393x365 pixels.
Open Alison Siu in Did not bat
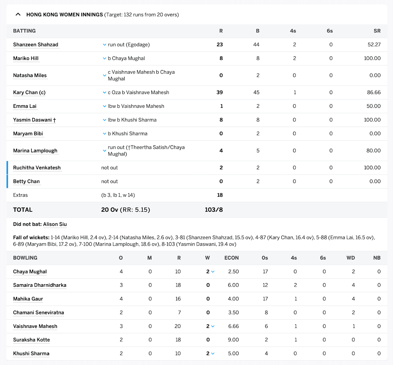pyautogui.click(x=55, y=224)
